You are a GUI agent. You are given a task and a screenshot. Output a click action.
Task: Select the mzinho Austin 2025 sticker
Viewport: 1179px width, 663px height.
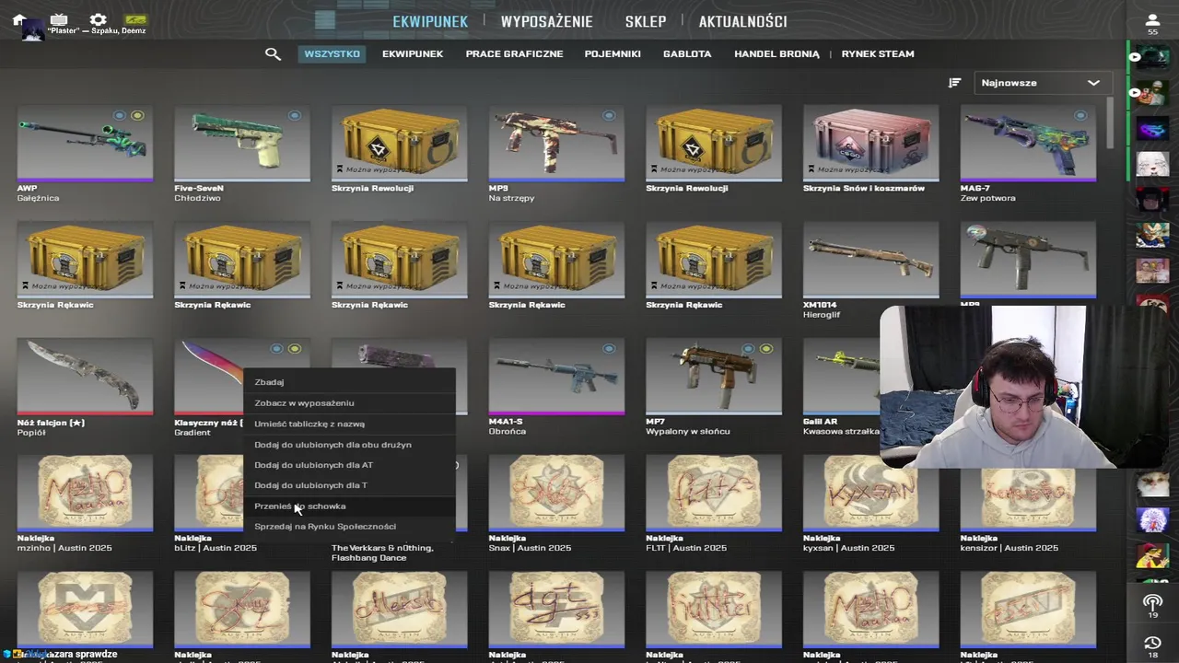[x=85, y=504]
